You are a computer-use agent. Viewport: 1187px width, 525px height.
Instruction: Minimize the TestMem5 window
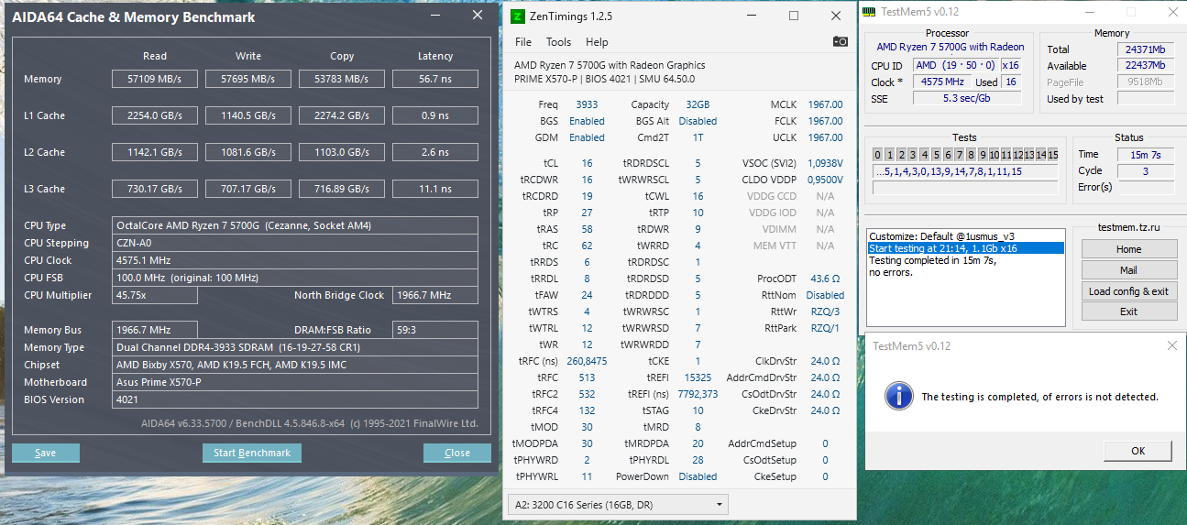[1088, 12]
